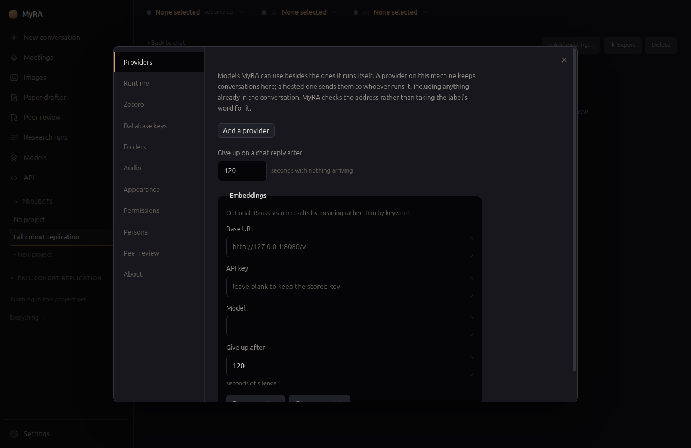Click the chat reply timeout field showing 120
Image resolution: width=691 pixels, height=448 pixels.
(242, 171)
